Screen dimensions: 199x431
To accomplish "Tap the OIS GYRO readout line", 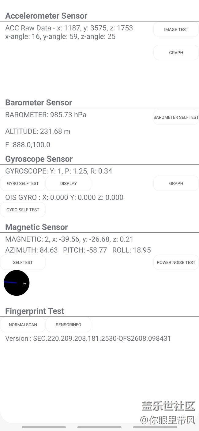I will point(64,197).
